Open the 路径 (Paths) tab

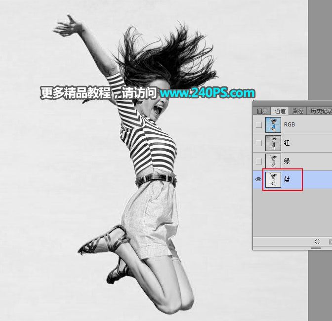coord(298,111)
